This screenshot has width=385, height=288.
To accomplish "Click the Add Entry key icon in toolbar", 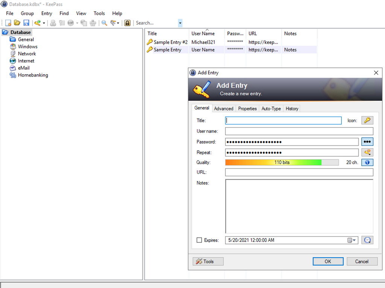I will pyautogui.click(x=37, y=23).
